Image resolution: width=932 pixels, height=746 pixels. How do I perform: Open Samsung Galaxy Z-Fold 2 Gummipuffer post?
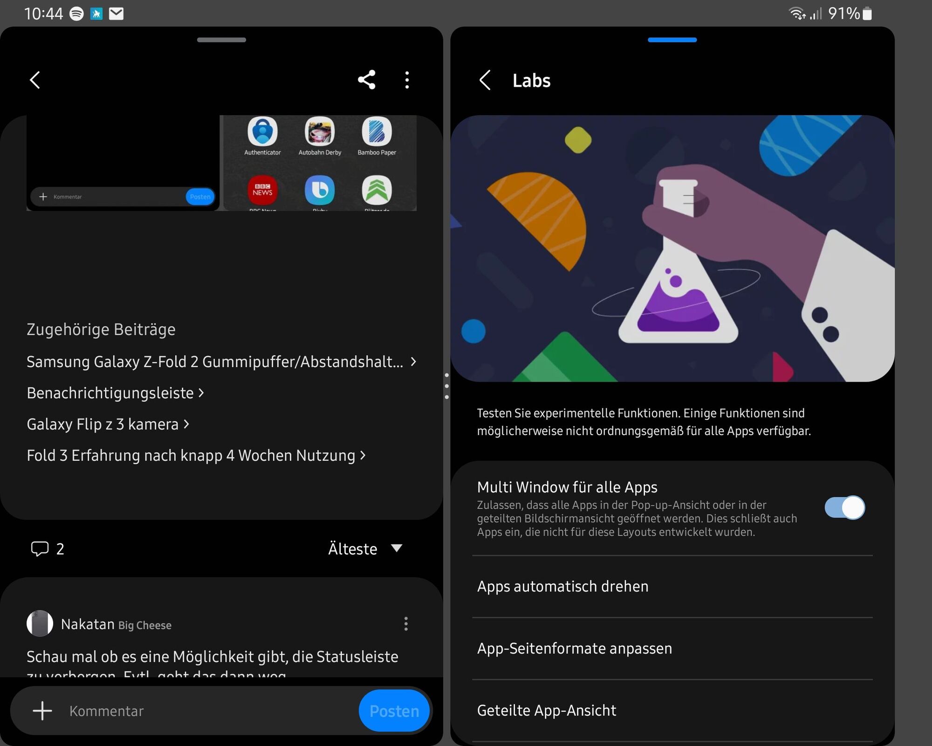pyautogui.click(x=221, y=362)
